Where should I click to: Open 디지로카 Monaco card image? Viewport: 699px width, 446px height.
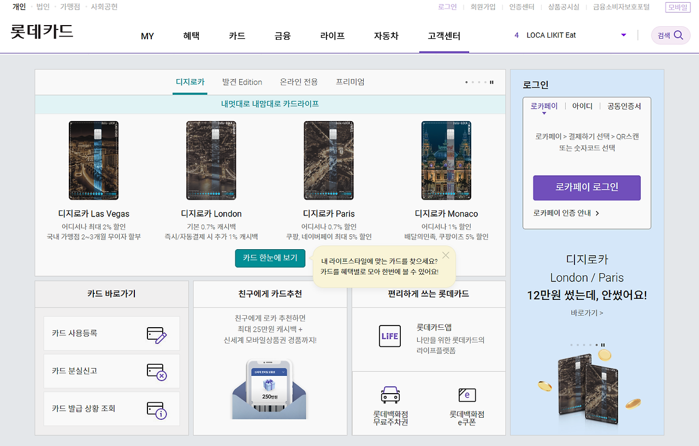coord(446,160)
